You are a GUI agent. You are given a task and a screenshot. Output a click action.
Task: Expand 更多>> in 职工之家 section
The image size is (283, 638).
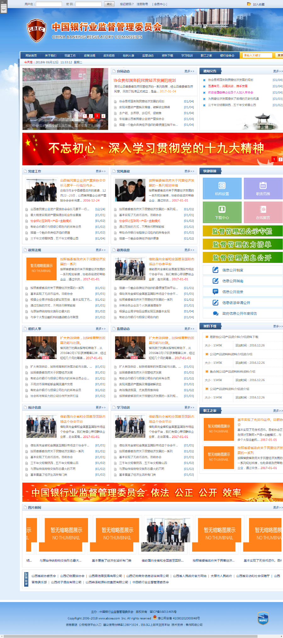click(x=278, y=411)
